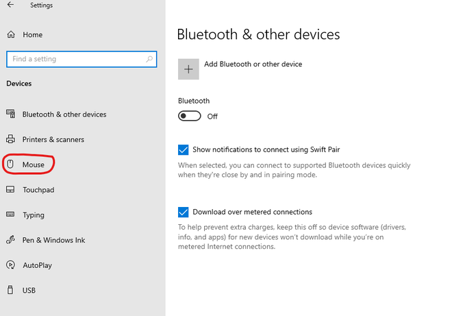This screenshot has height=316, width=452.
Task: Click the AutoPlay icon
Action: [10, 265]
